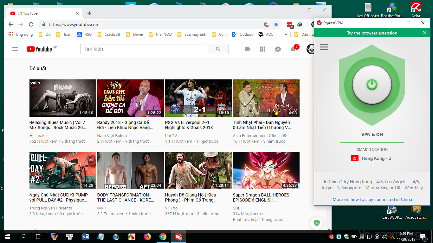Open PULL DAY #2 video thumbnail
This screenshot has height=243, width=433.
pos(63,171)
